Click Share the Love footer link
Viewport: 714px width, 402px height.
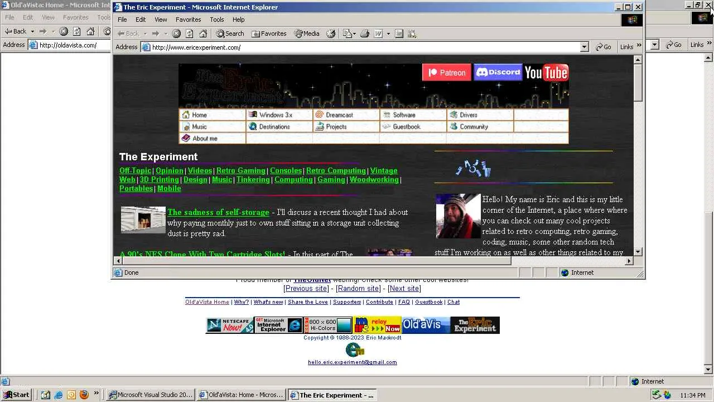coord(308,302)
